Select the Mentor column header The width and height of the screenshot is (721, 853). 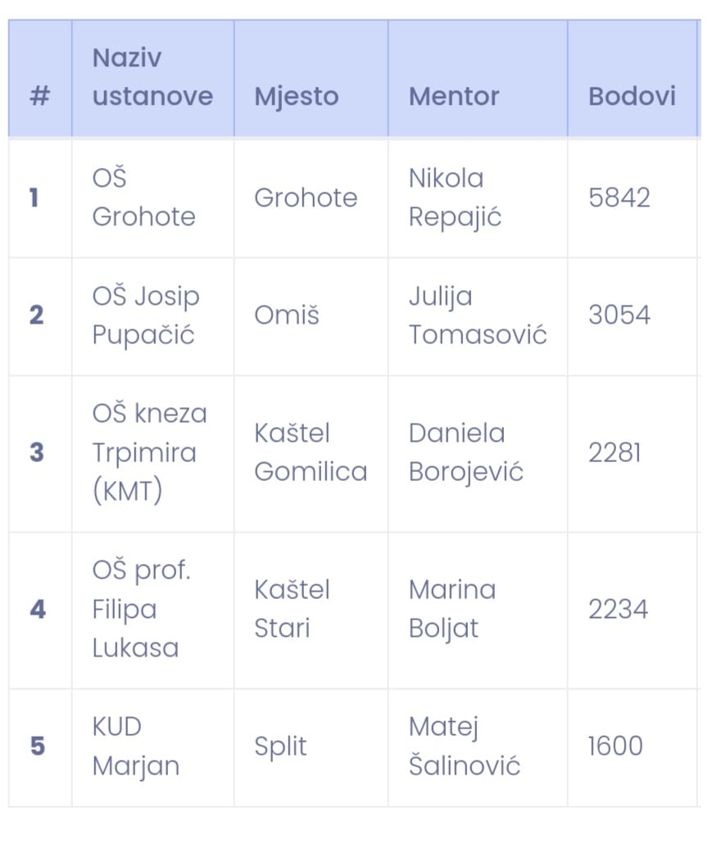(x=478, y=77)
